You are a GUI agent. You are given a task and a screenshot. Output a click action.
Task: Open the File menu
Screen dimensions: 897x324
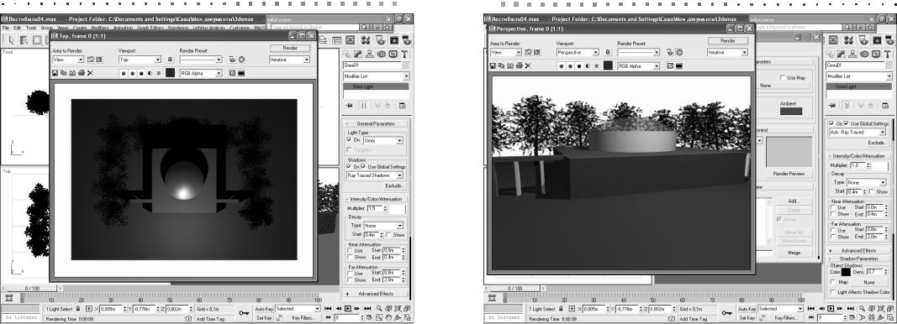6,28
